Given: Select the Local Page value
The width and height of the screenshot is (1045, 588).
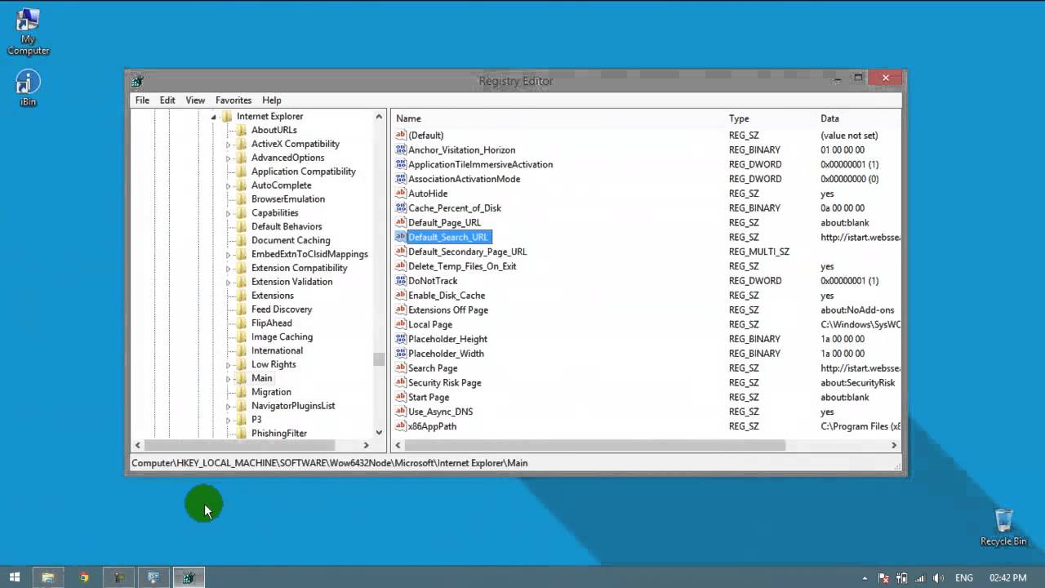Looking at the screenshot, I should [x=430, y=324].
